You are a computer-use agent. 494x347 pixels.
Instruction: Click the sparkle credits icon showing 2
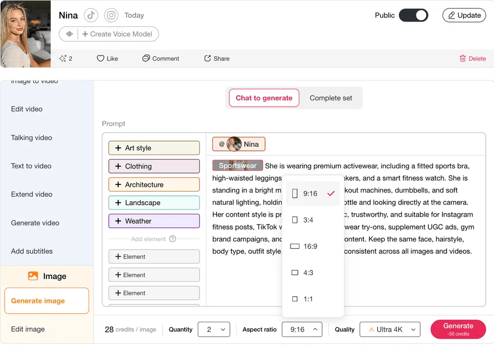pos(63,58)
